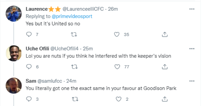Retweet Laurence's tweet about United
The image size is (202, 106).
click(74, 34)
